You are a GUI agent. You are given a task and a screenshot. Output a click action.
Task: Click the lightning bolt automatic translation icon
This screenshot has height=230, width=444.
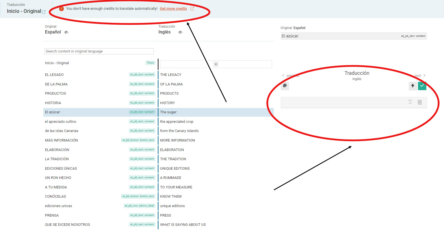click(x=413, y=86)
